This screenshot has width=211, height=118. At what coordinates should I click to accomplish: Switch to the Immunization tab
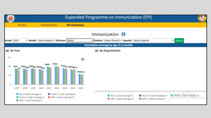coord(49,25)
